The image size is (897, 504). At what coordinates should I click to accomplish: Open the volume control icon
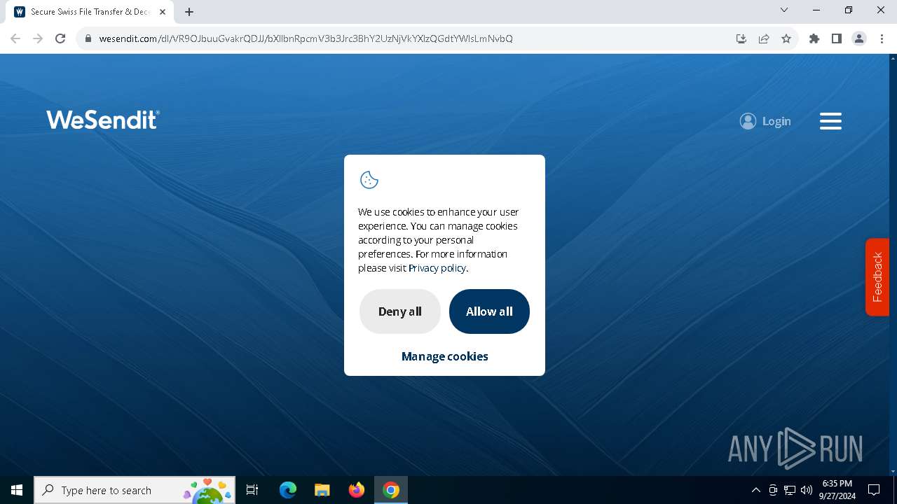[x=807, y=490]
